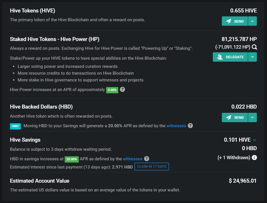Viewport: 267px width, 203px height.
Task: Open dropdown arrow next to HIVE Send button
Action: pos(253,21)
